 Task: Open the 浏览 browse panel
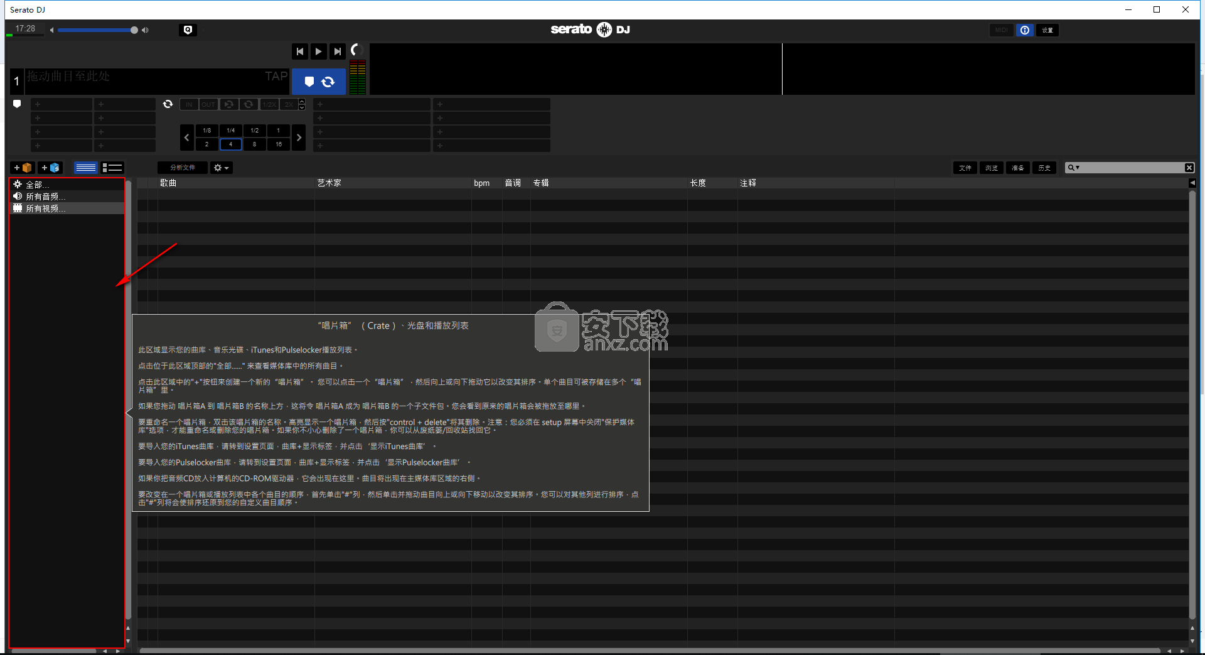(992, 168)
